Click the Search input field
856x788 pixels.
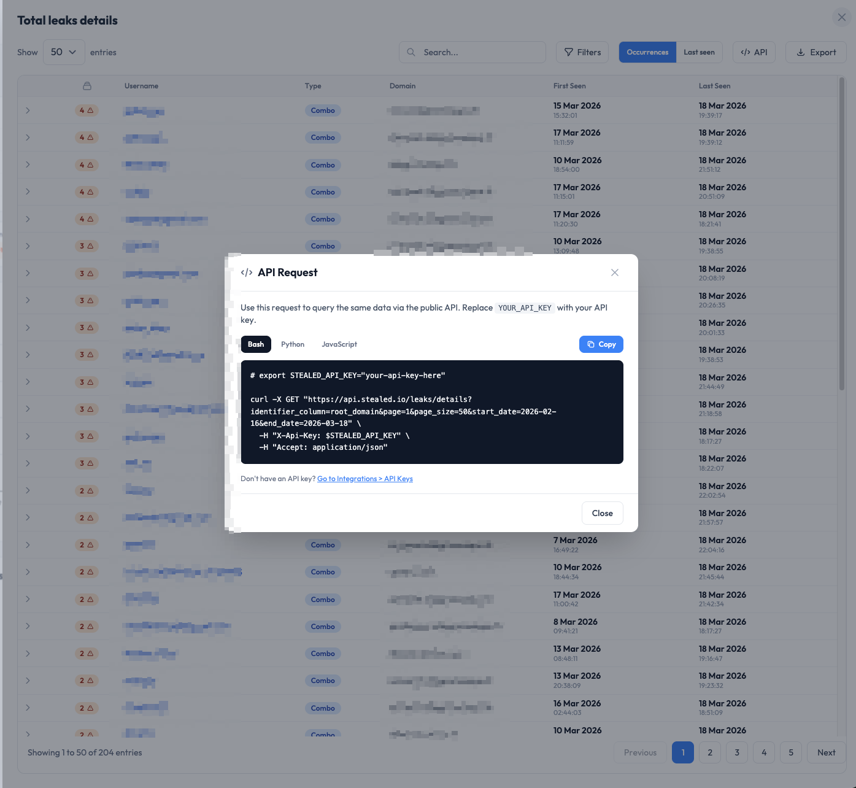(472, 52)
